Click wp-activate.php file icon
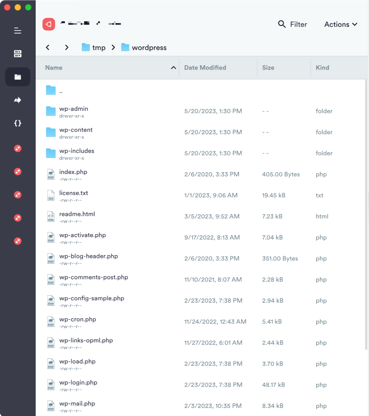The width and height of the screenshot is (369, 416). tap(51, 237)
